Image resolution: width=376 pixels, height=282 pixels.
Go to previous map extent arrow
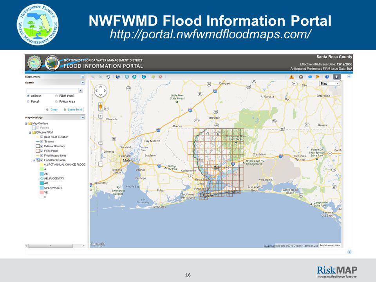pyautogui.click(x=127, y=77)
